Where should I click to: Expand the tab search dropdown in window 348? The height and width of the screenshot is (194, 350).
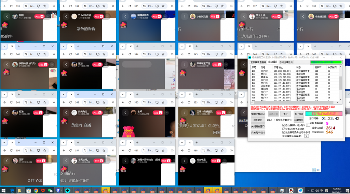click(x=4, y=94)
